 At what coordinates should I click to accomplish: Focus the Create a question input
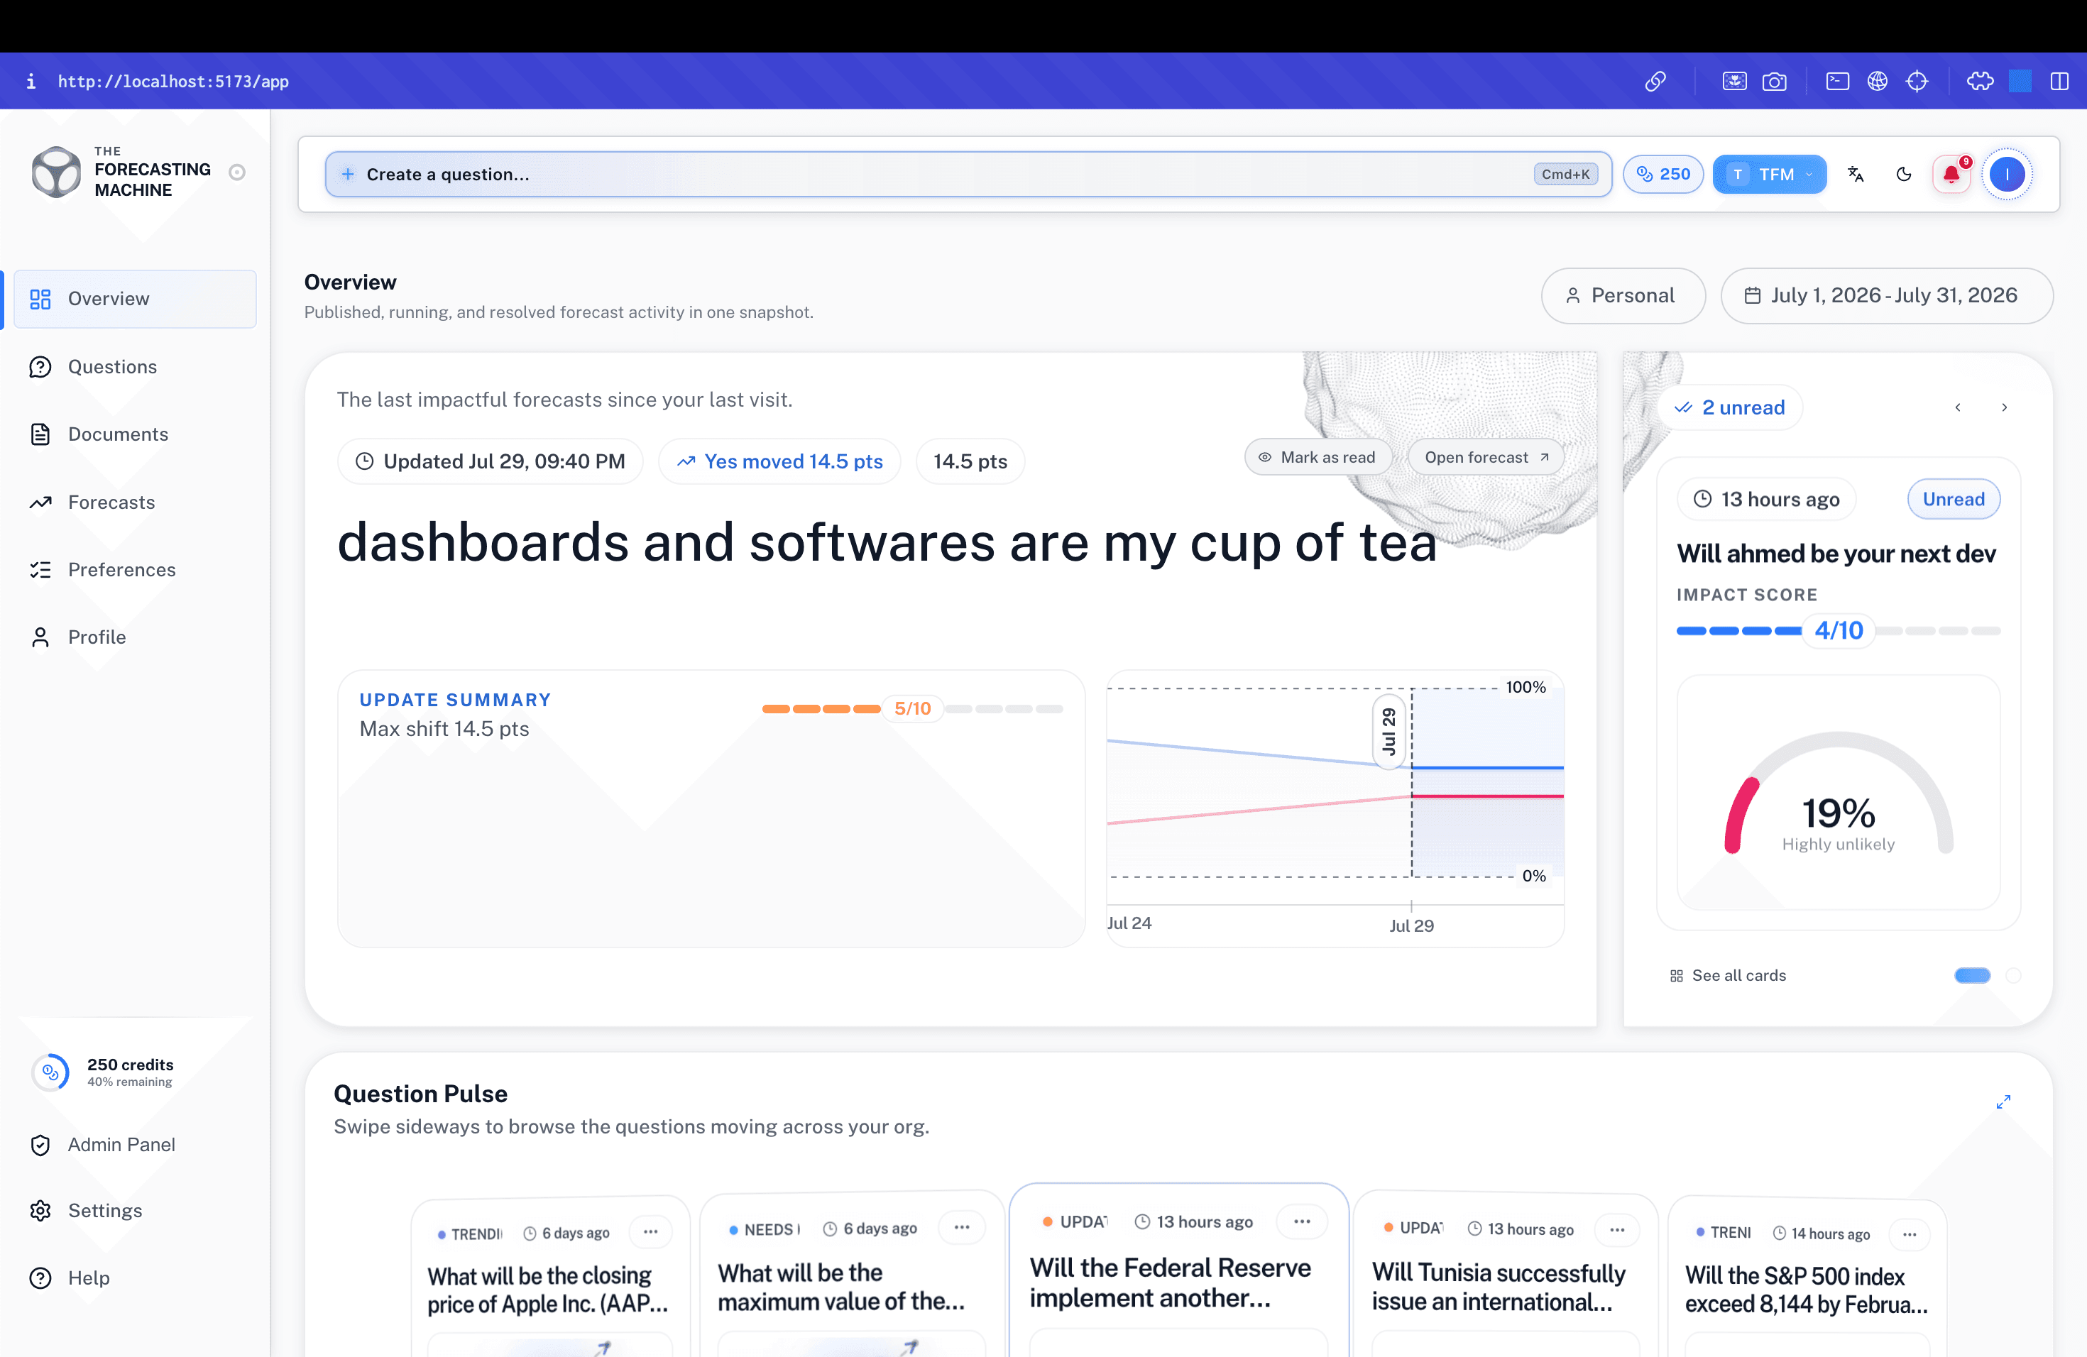click(x=968, y=175)
